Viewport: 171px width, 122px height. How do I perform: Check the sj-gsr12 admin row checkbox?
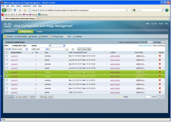click(x=7, y=68)
